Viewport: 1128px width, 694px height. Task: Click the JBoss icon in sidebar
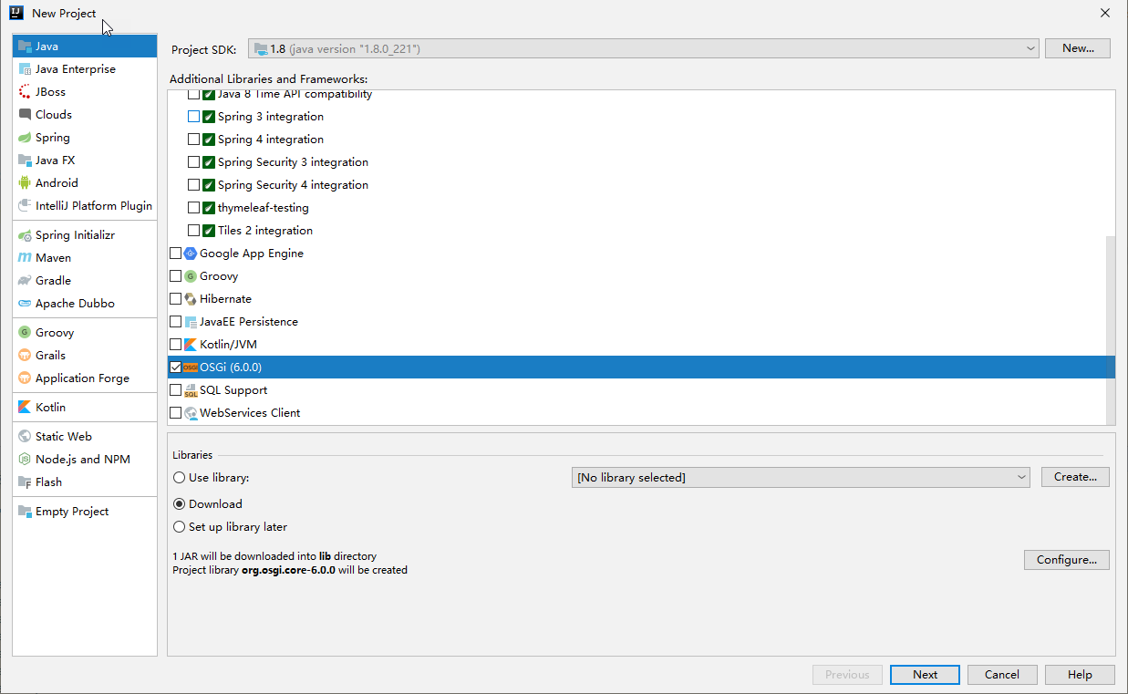click(x=25, y=92)
